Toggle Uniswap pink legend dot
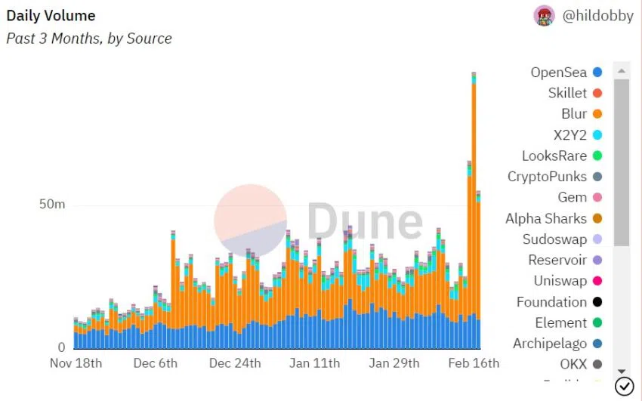Viewport: 642px width, 401px height. tap(597, 281)
